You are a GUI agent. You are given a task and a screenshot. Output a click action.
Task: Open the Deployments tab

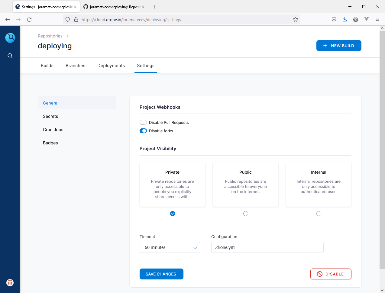(x=111, y=66)
